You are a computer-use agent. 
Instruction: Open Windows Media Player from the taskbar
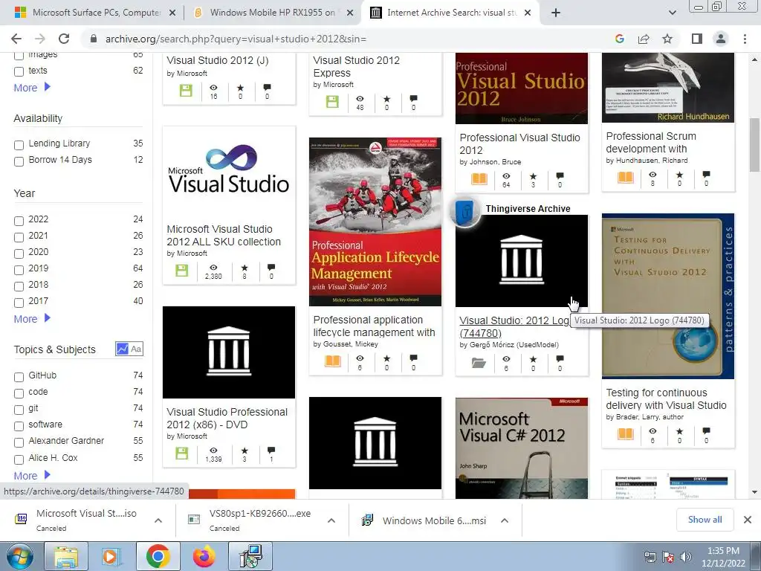pos(110,556)
